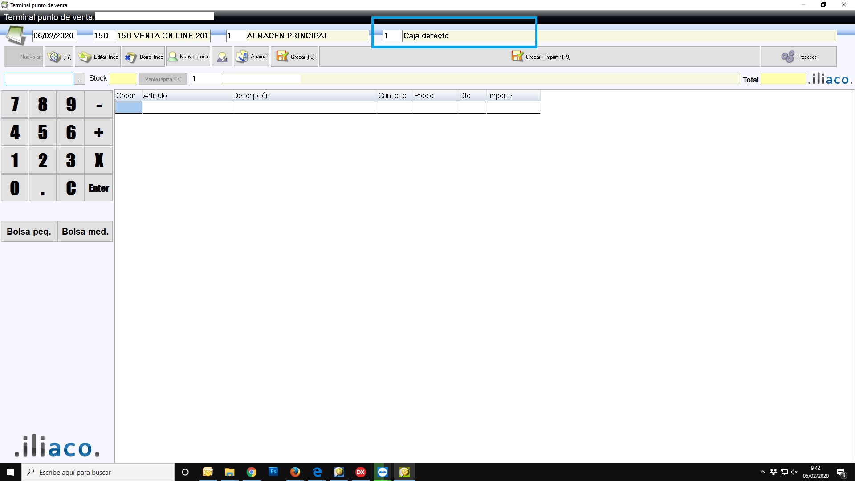The height and width of the screenshot is (481, 855).
Task: Click the Stock value field
Action: click(123, 79)
